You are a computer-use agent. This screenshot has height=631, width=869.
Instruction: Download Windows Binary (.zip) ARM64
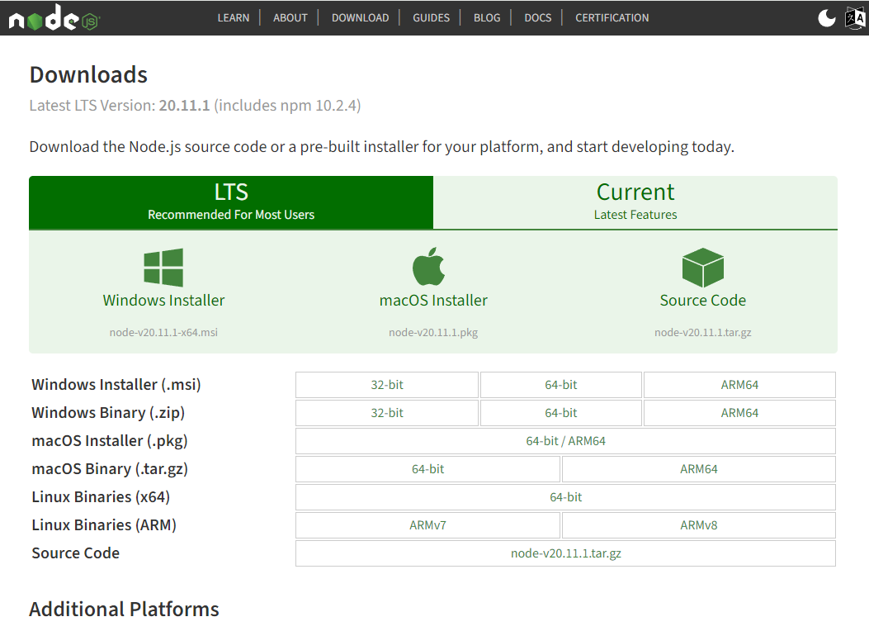tap(739, 413)
